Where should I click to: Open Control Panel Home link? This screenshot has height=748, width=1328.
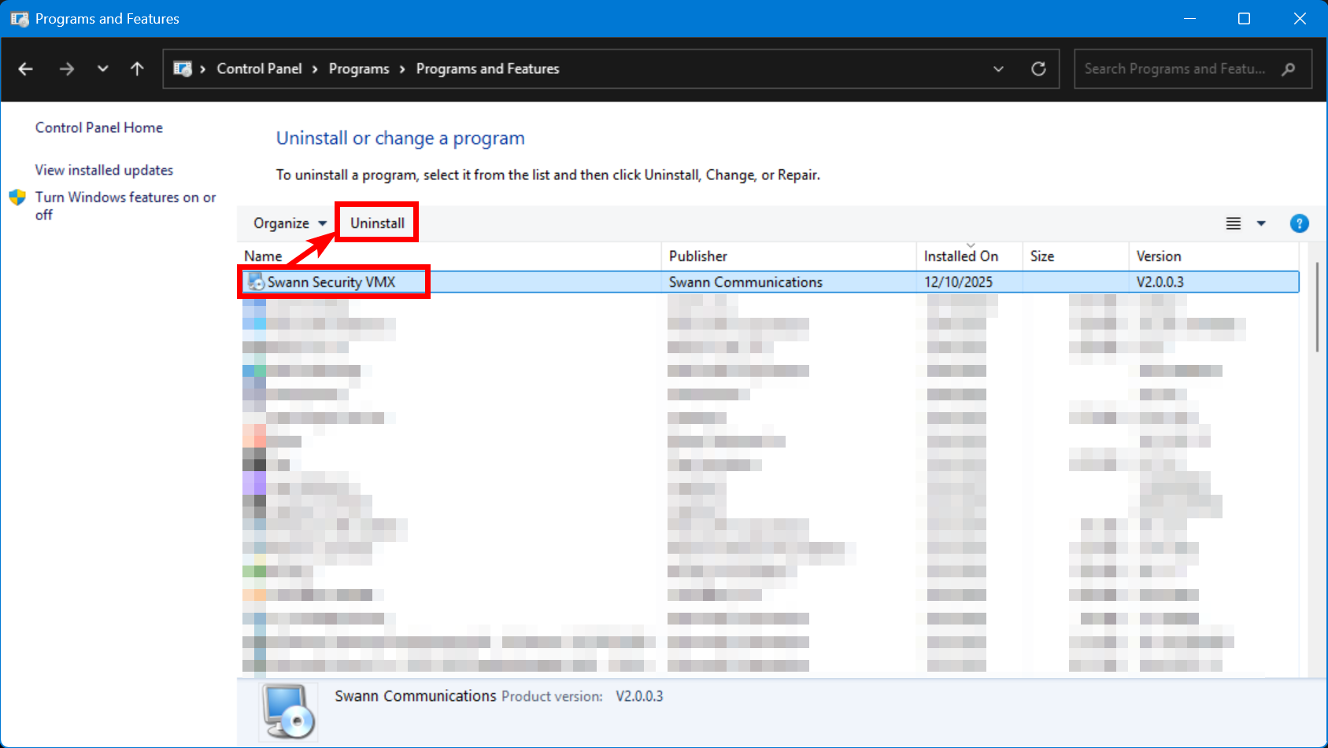tap(98, 127)
